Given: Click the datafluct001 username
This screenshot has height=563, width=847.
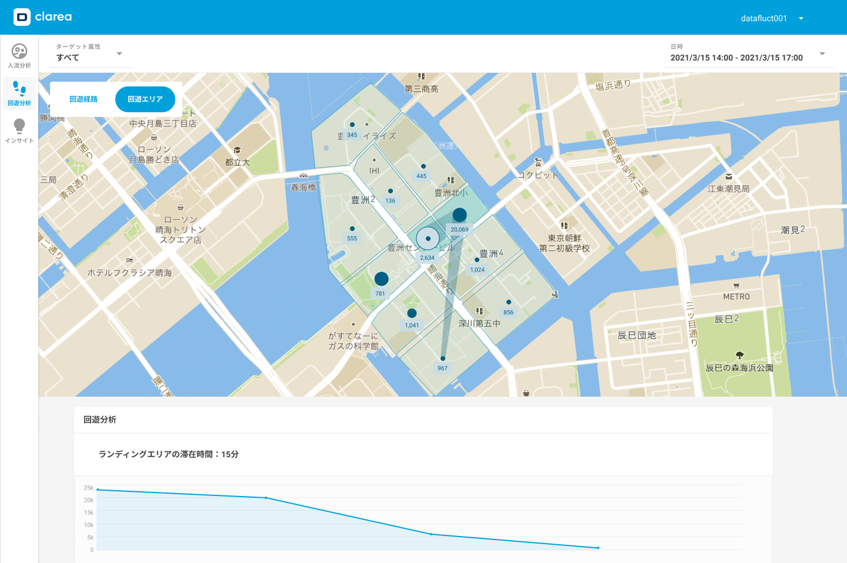Looking at the screenshot, I should (x=763, y=18).
